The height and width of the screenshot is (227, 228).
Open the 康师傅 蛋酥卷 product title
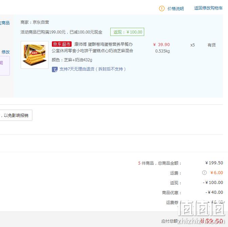92,47
